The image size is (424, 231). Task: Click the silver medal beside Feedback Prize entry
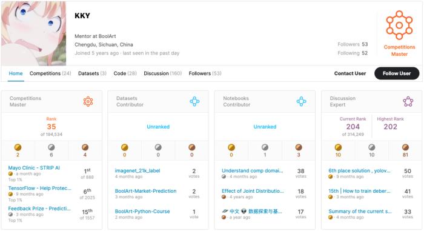10,215
